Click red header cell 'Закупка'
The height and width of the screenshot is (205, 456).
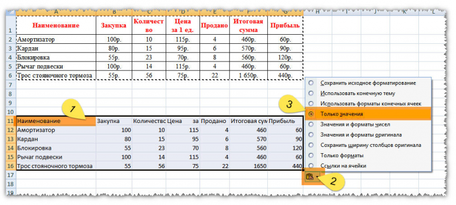click(113, 25)
